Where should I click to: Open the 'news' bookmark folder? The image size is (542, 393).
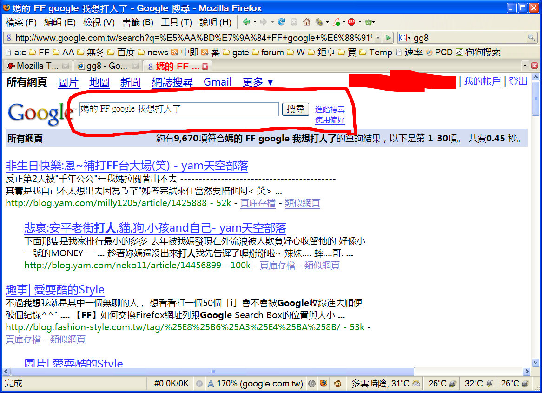[x=153, y=52]
